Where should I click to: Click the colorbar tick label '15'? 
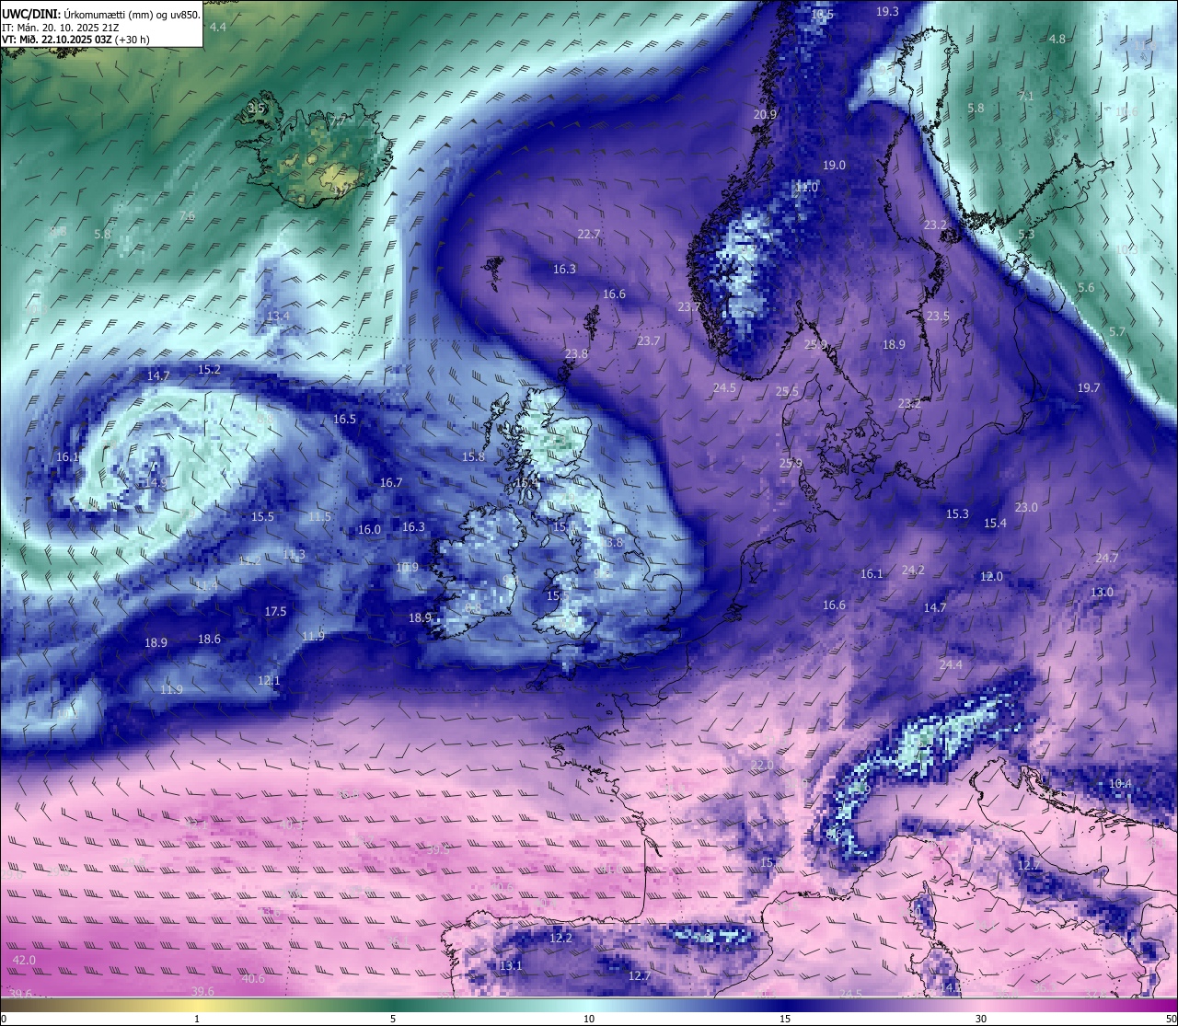785,1019
